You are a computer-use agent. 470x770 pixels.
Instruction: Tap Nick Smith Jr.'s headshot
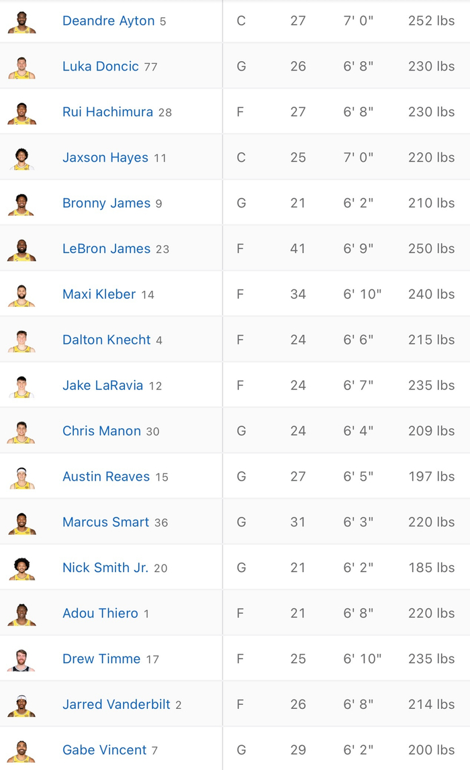21,568
